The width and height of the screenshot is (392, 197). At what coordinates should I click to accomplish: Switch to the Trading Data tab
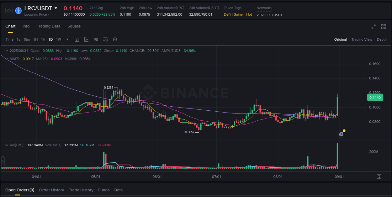48,26
